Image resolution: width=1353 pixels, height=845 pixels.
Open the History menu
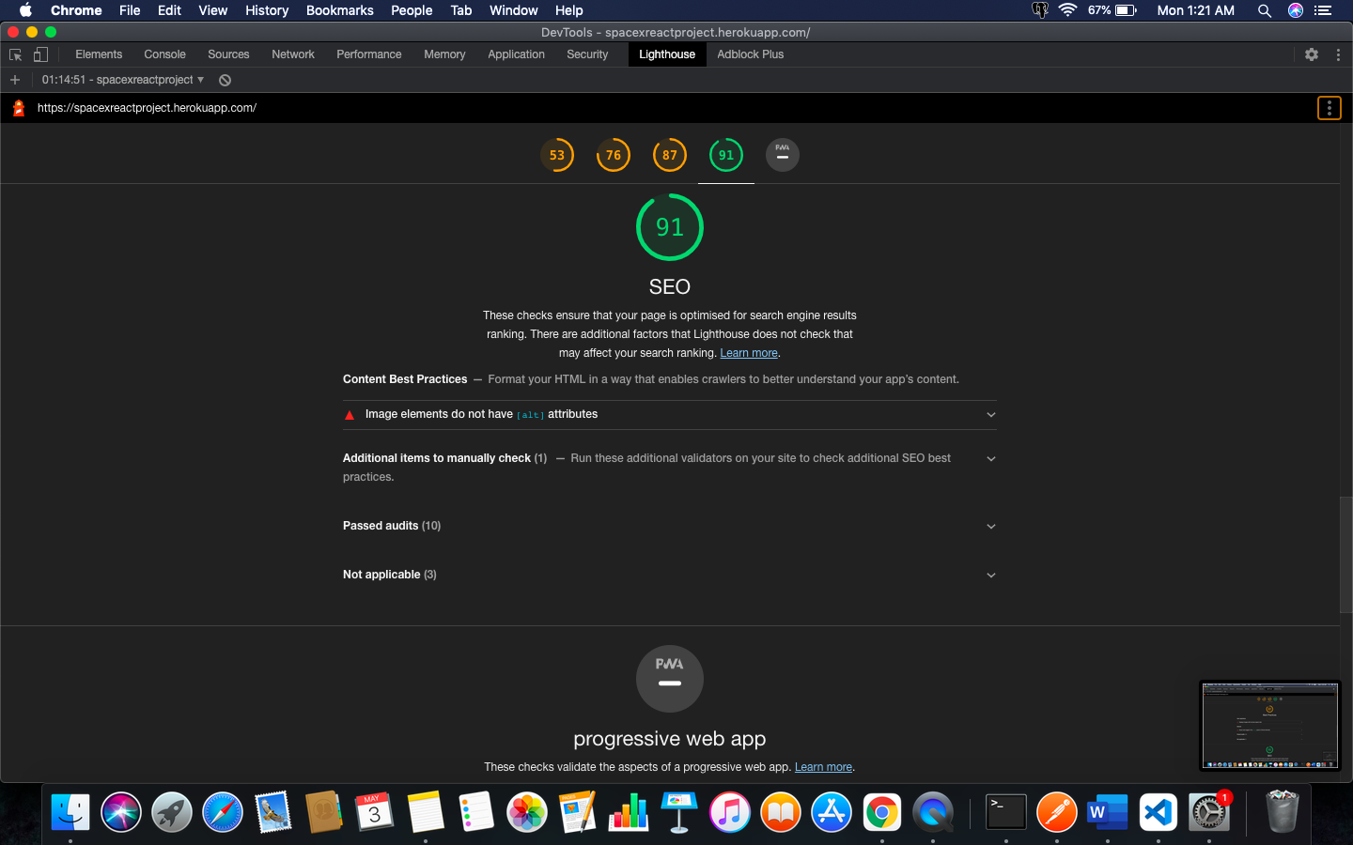pyautogui.click(x=267, y=10)
